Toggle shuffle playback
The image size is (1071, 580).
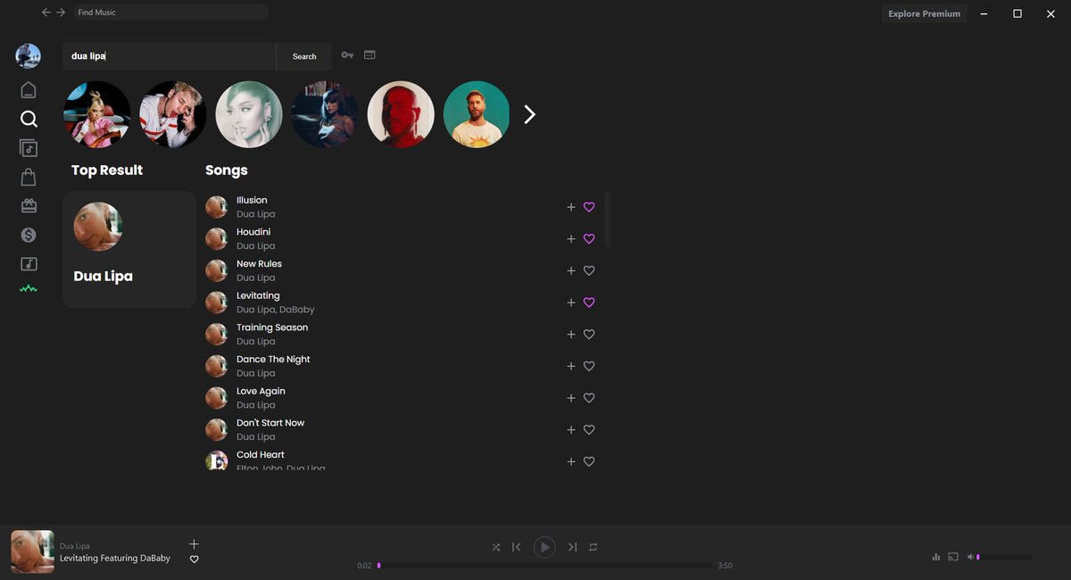[x=495, y=547]
